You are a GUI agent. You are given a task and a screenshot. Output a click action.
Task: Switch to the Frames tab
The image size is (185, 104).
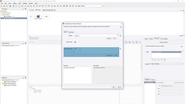[x=153, y=80]
